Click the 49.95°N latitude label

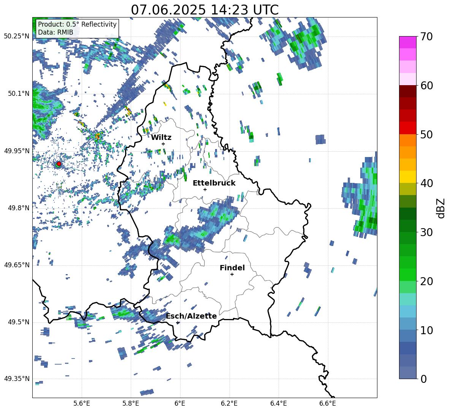tap(17, 151)
